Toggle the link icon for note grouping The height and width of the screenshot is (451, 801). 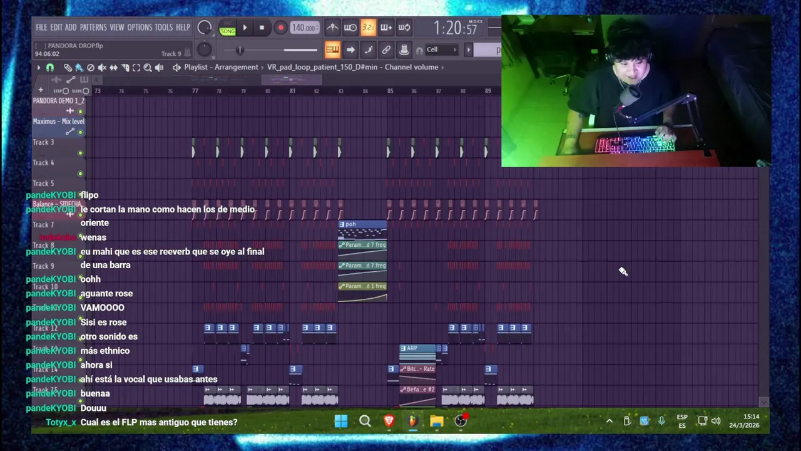(386, 50)
